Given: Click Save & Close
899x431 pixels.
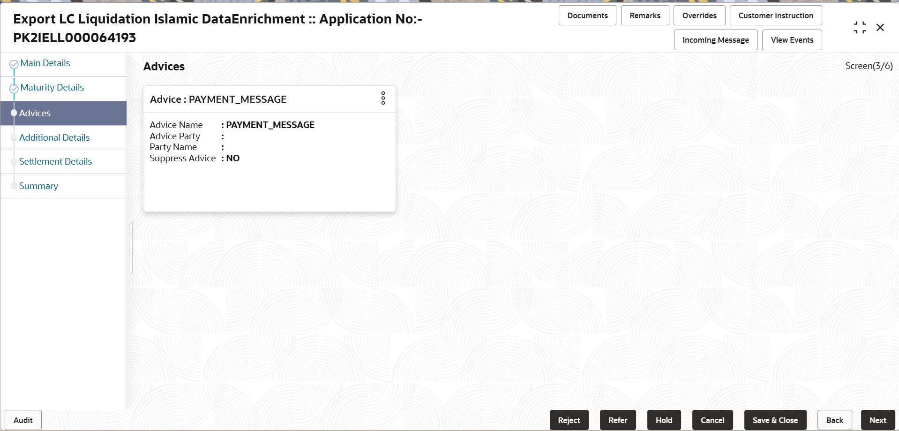Looking at the screenshot, I should pos(775,420).
